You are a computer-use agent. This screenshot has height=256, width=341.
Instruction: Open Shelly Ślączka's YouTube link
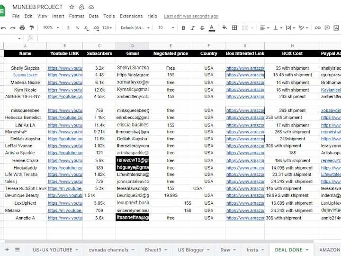pos(65,68)
